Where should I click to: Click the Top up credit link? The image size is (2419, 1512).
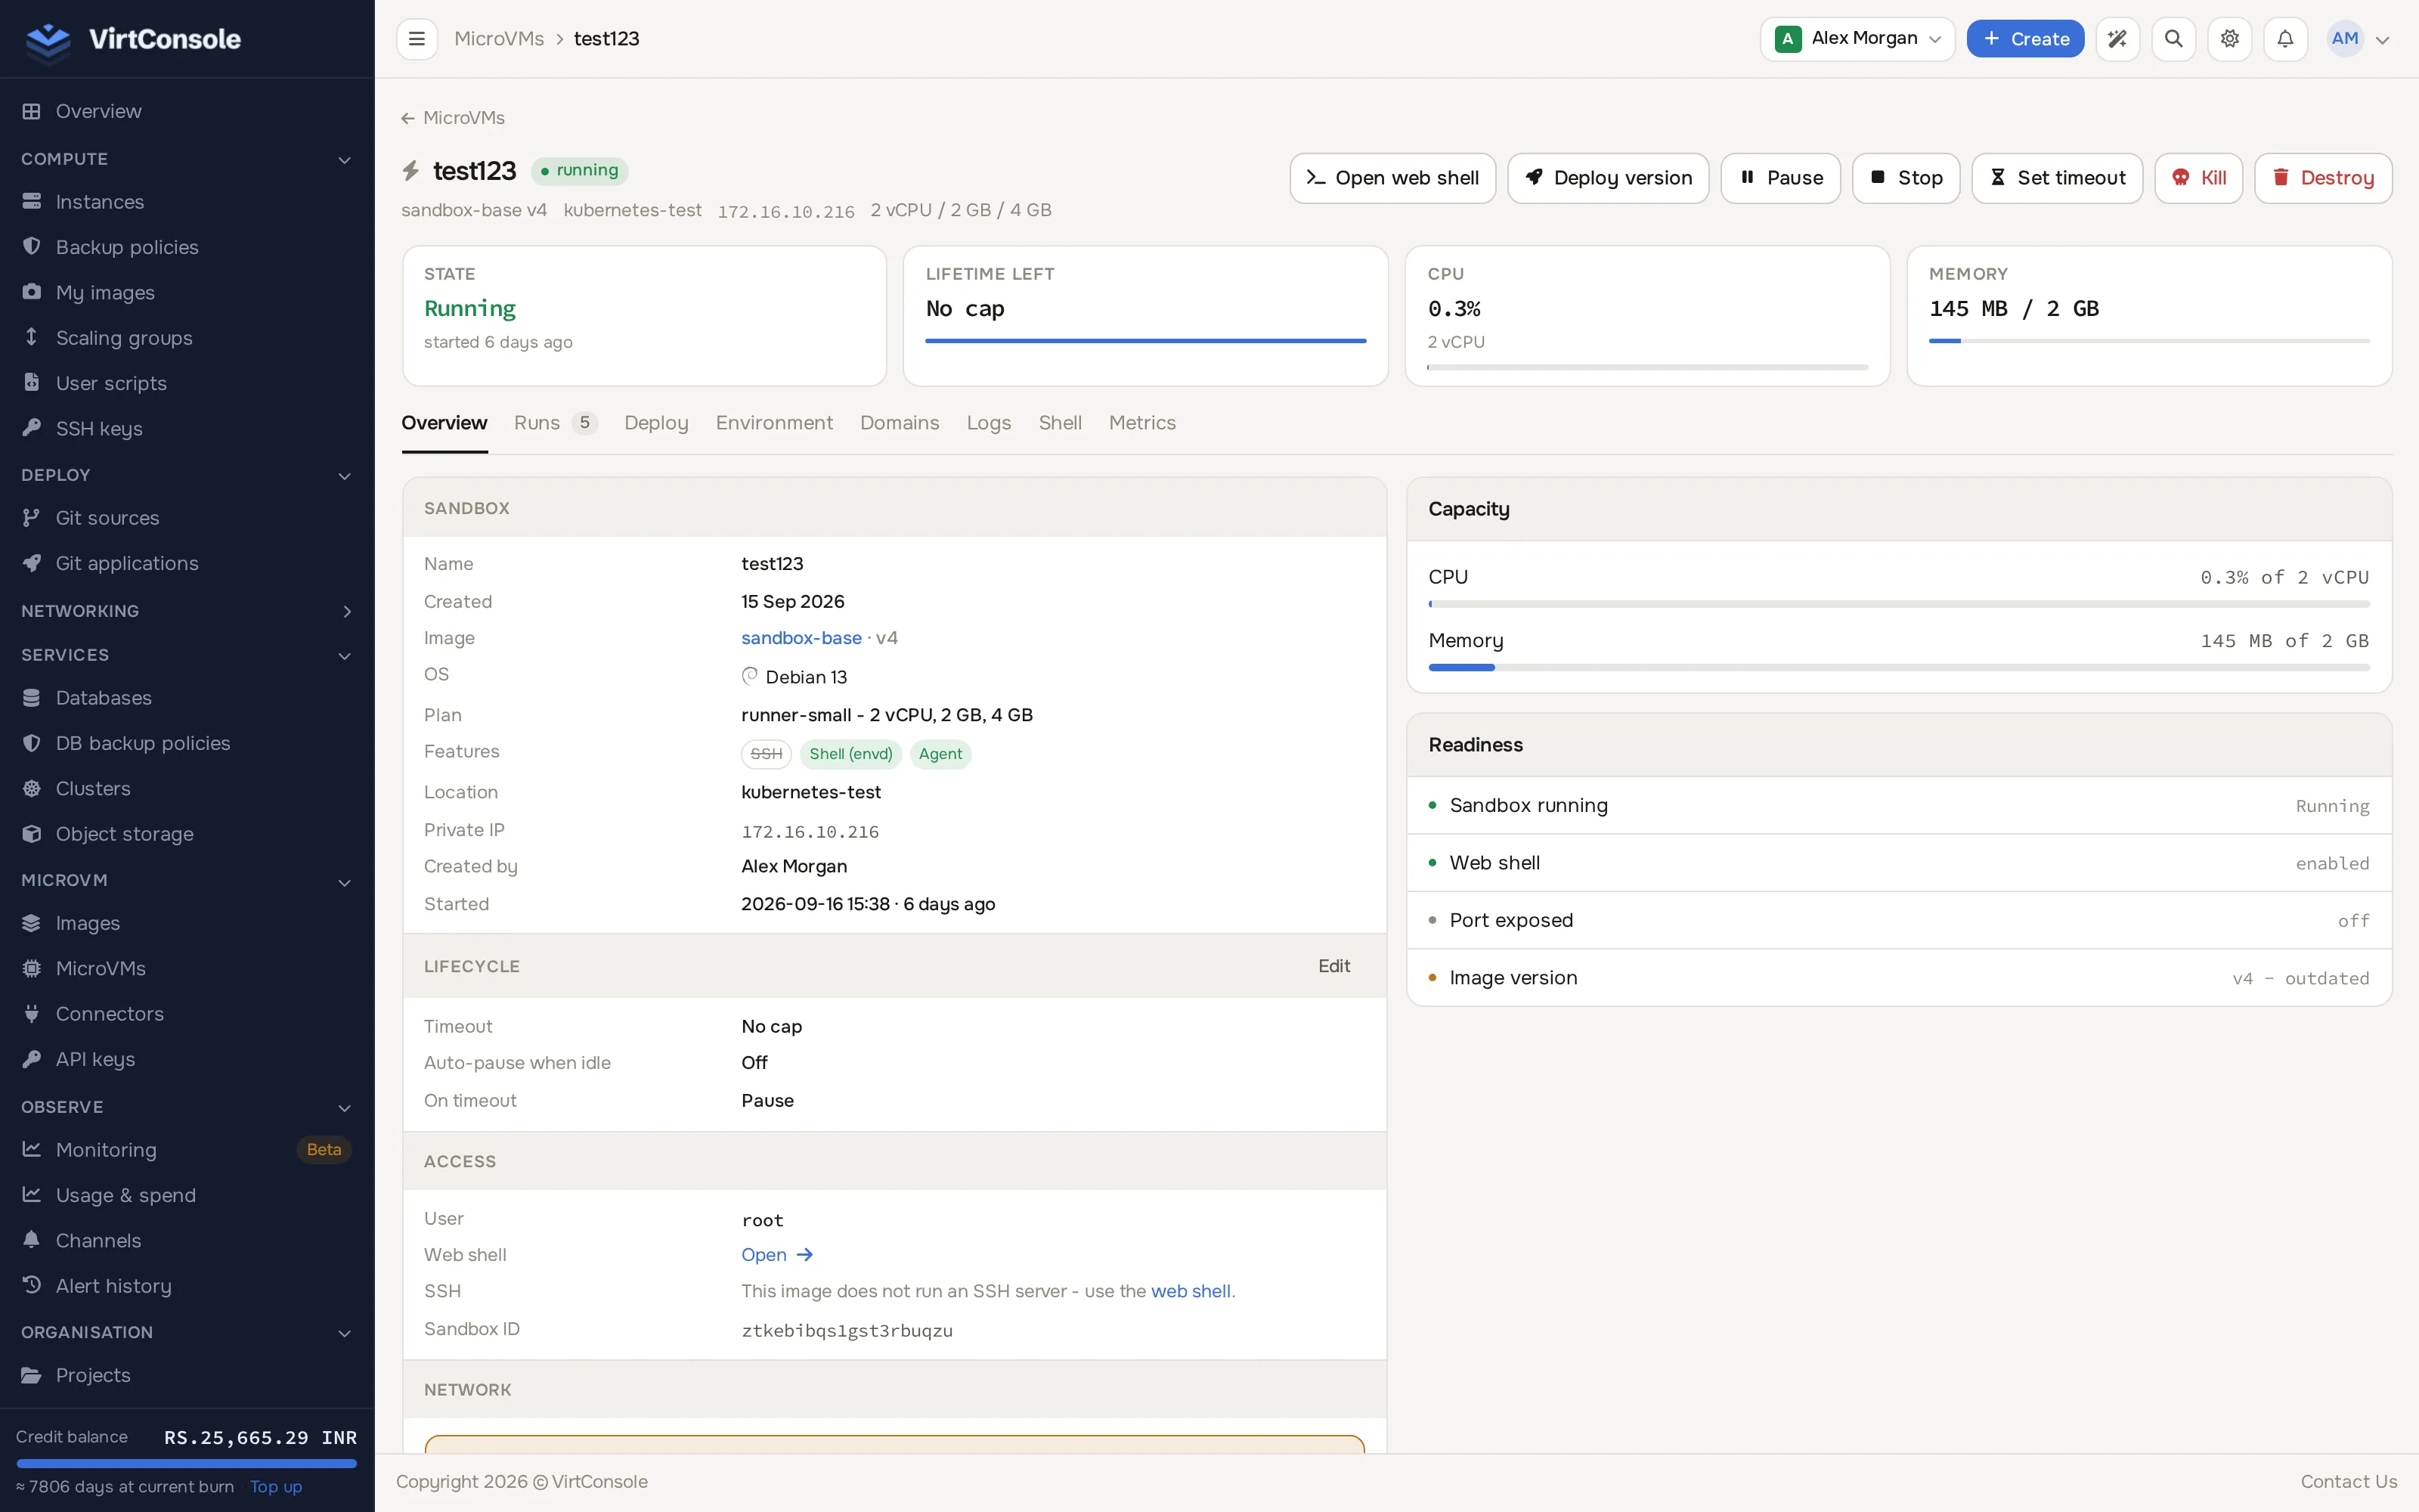276,1487
